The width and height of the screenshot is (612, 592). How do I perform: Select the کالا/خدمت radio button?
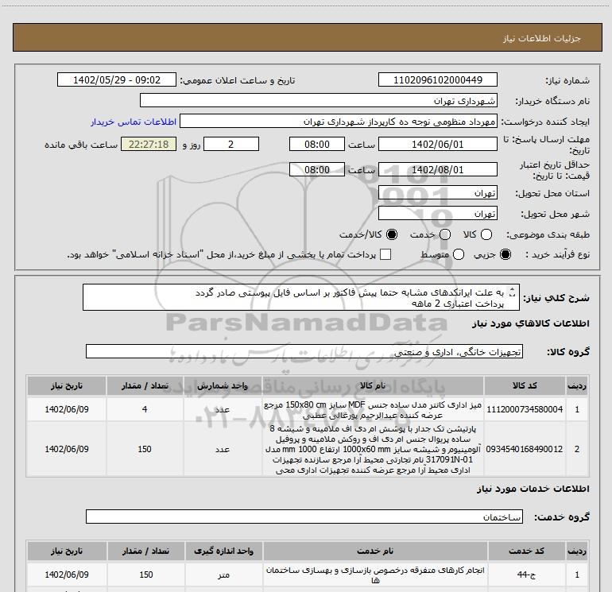[392, 234]
